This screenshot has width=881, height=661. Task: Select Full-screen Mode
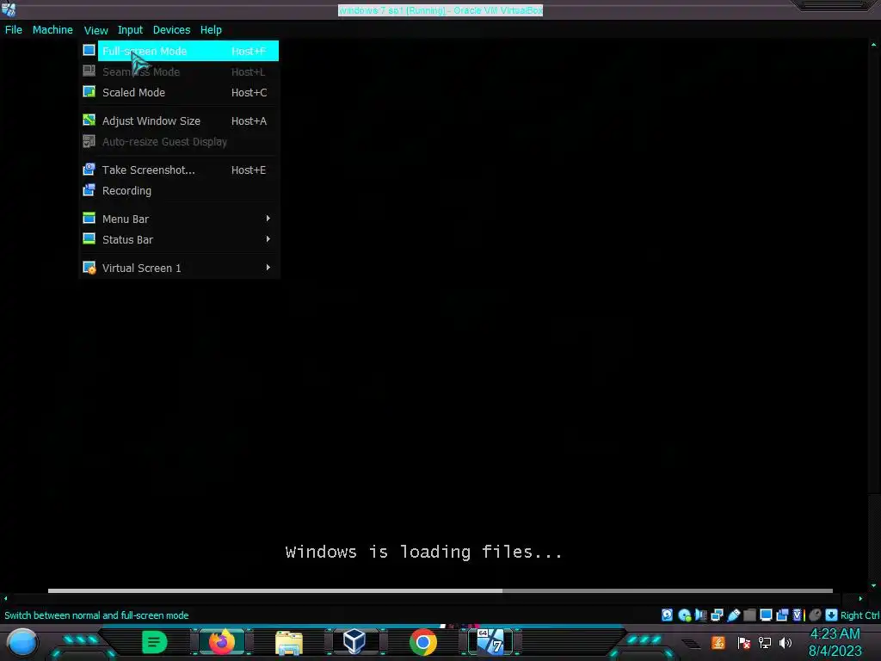pyautogui.click(x=180, y=51)
